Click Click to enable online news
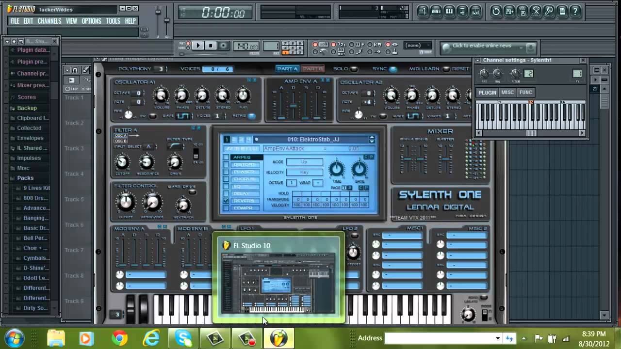The height and width of the screenshot is (349, 621). 482,46
